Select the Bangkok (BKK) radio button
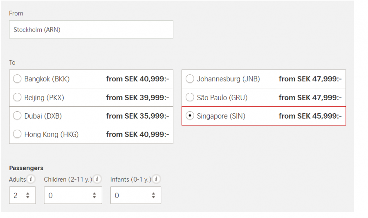Screen dimensions: 368x218 tap(17, 79)
